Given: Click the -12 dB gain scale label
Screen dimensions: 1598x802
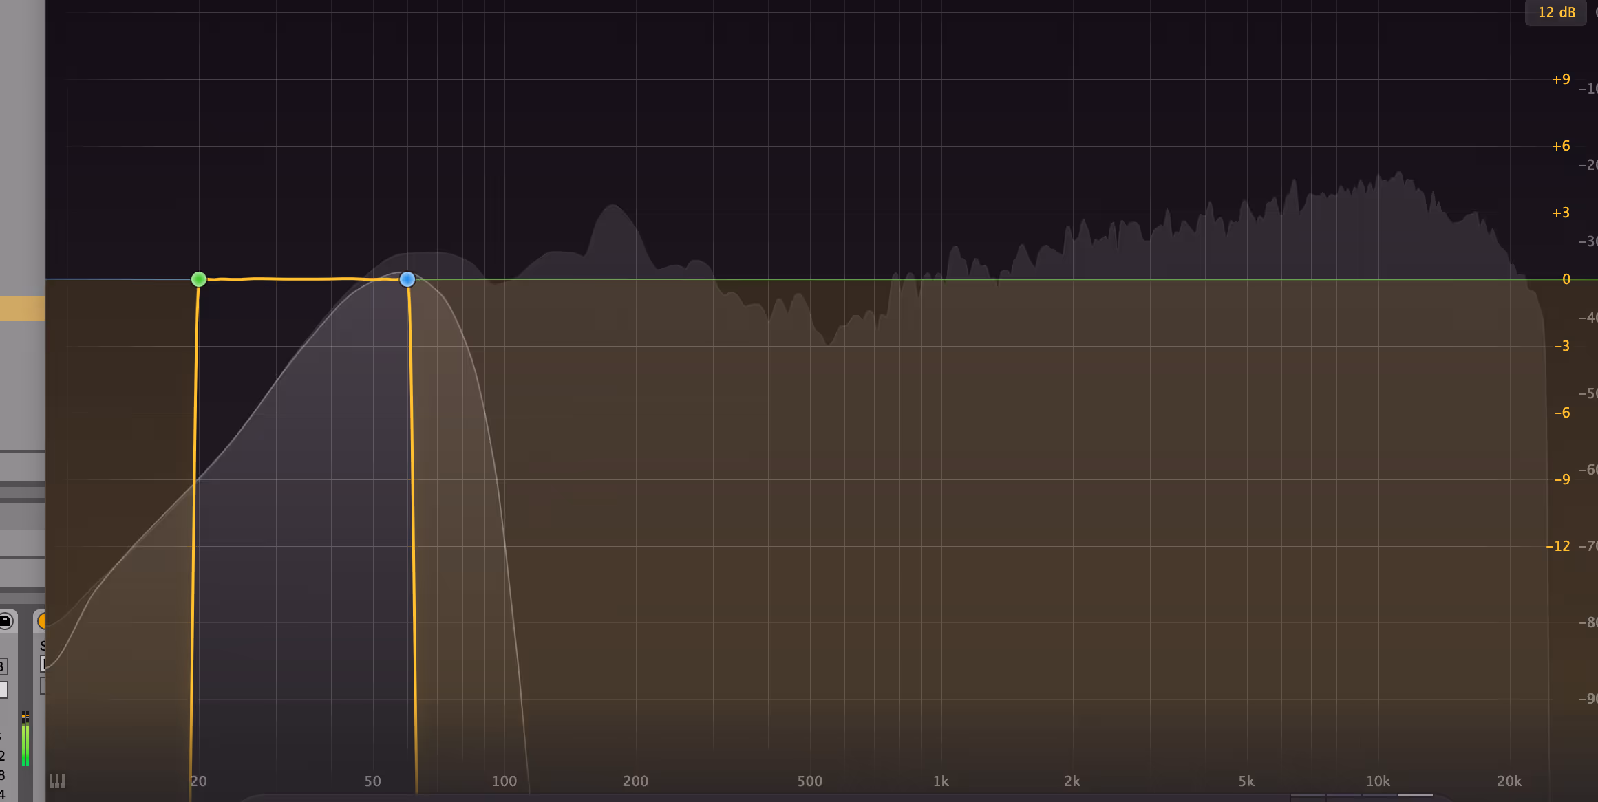Looking at the screenshot, I should coord(1558,546).
